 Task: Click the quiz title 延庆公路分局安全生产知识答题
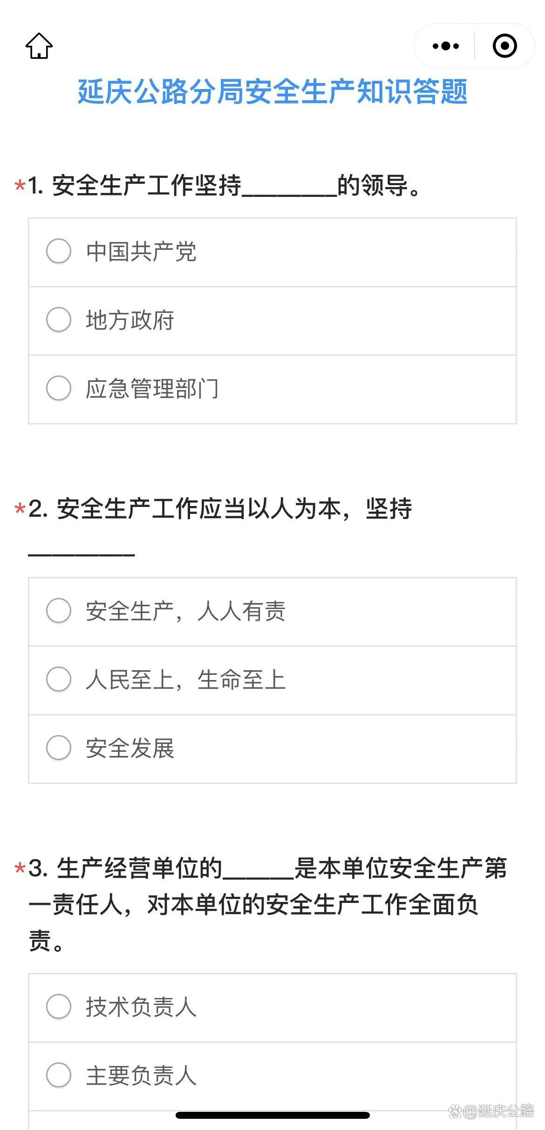coord(272,91)
